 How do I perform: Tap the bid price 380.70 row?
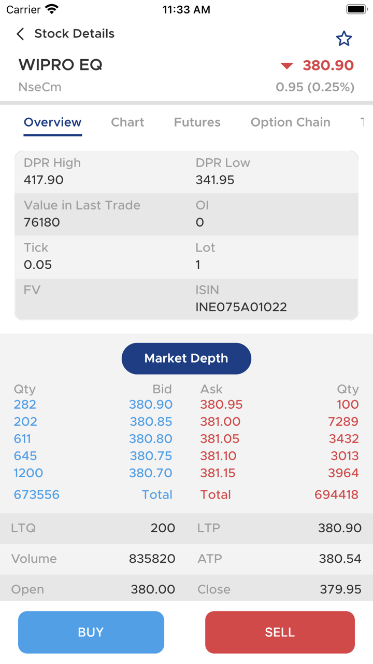coord(151,473)
